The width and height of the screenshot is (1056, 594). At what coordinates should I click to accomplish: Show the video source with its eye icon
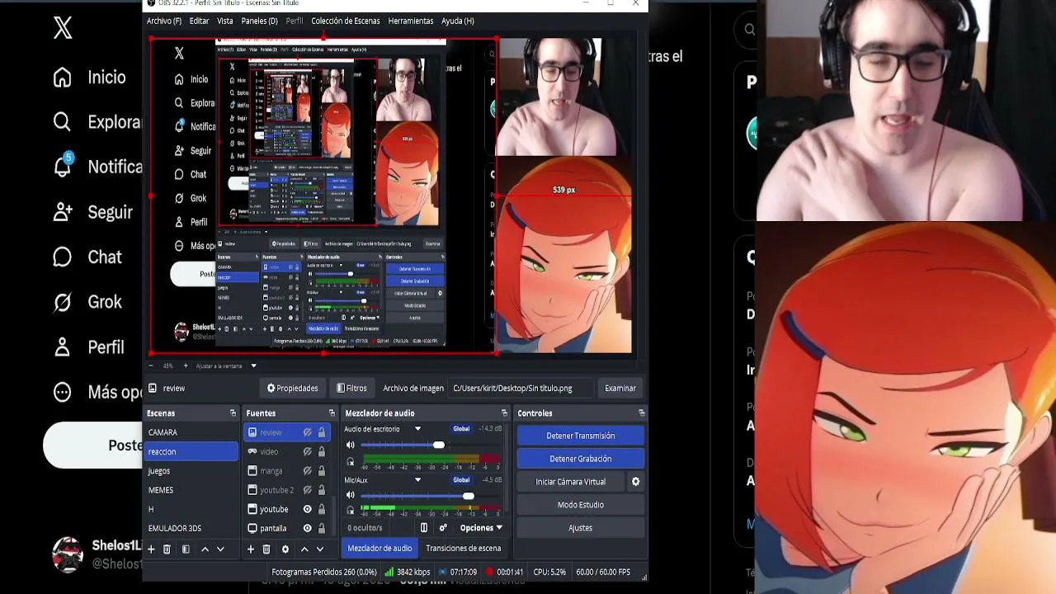point(307,452)
